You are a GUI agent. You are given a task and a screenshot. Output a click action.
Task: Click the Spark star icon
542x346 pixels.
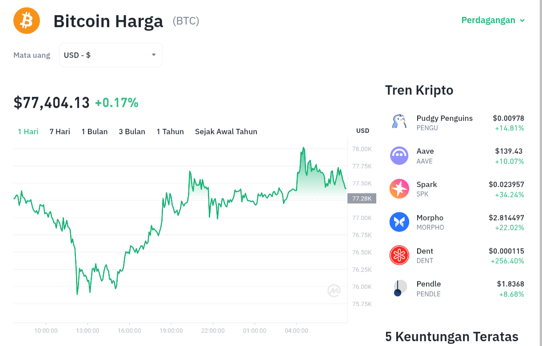click(399, 189)
